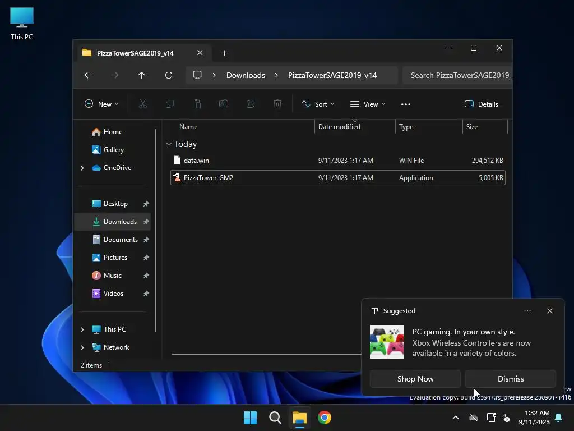Click the Rename icon in toolbar
Viewport: 574px width, 431px height.
coord(224,104)
